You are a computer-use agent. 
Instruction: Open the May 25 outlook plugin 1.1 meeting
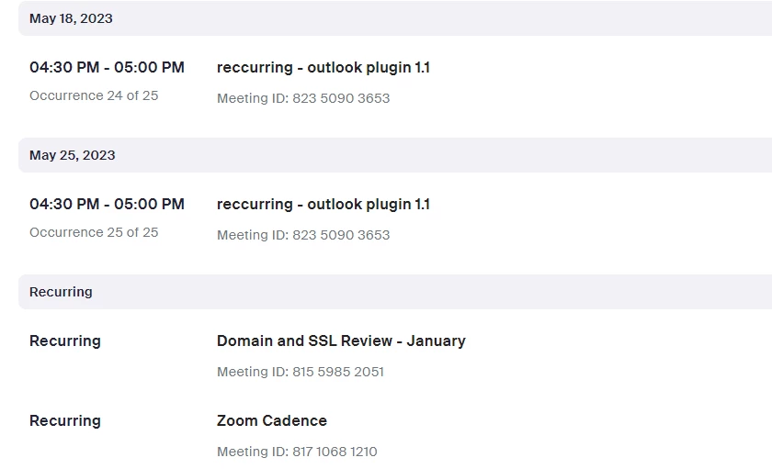coord(323,204)
